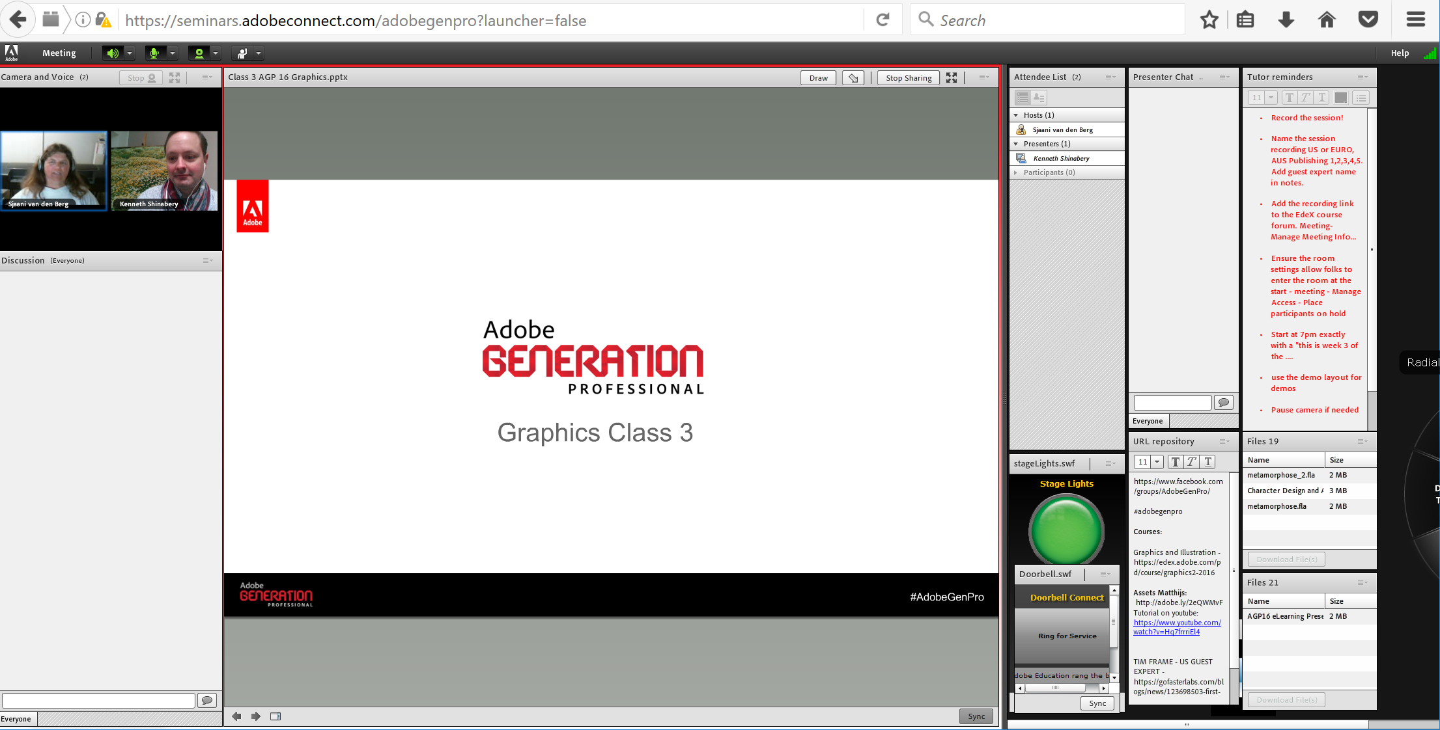Expand the Participants section
The image size is (1440, 730).
(1018, 172)
